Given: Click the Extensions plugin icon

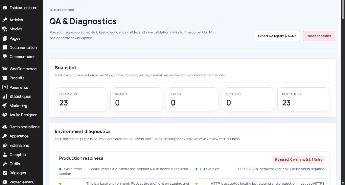Looking at the screenshot, I should pos(5,146).
